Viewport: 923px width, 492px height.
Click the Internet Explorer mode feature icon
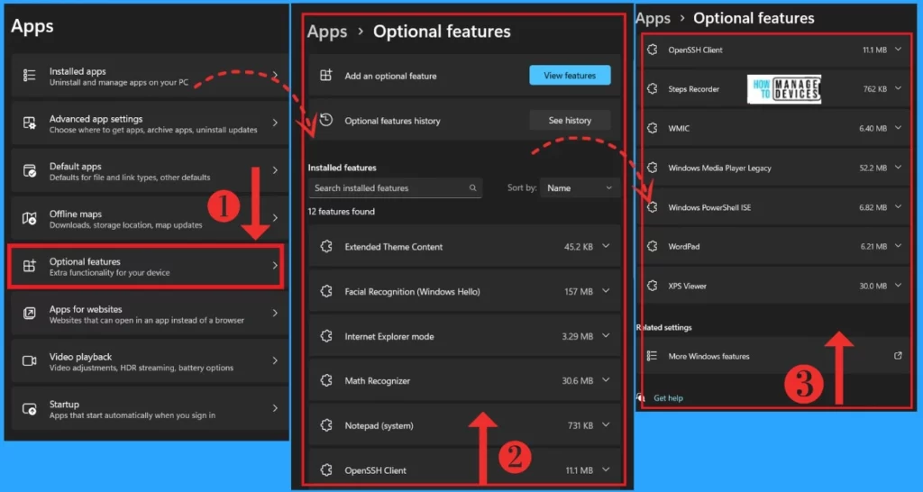pos(326,336)
